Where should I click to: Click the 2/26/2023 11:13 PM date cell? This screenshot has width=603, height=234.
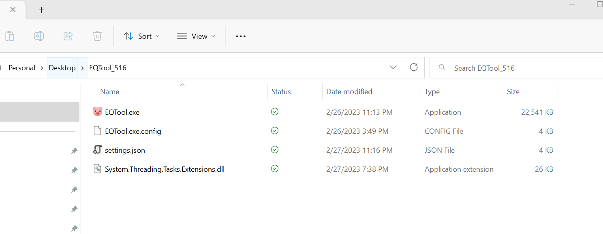pos(359,112)
